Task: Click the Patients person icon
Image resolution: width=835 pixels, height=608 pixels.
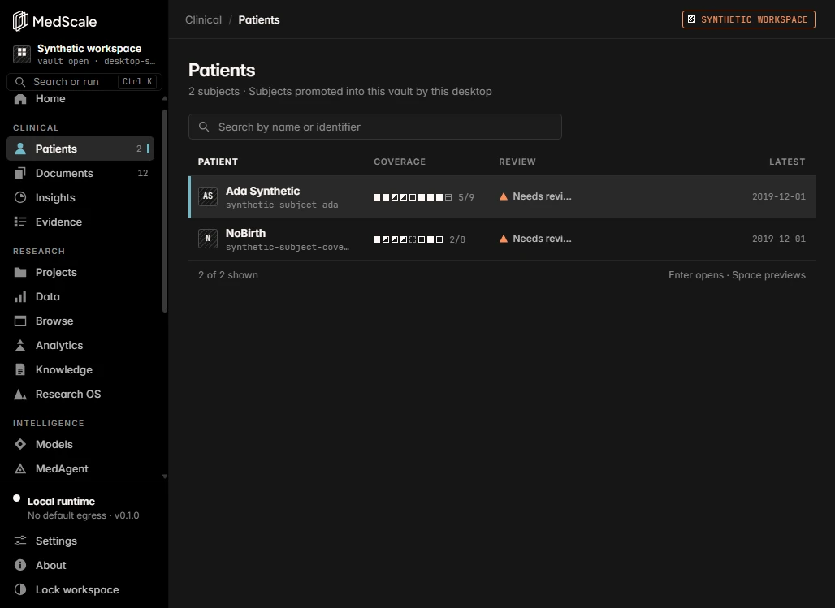Action: (20, 149)
